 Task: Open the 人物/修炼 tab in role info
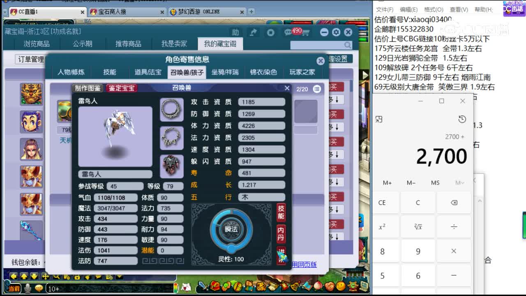pyautogui.click(x=71, y=72)
